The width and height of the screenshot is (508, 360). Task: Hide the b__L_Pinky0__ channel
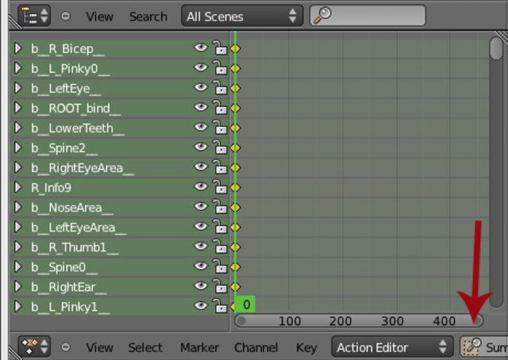(x=201, y=69)
